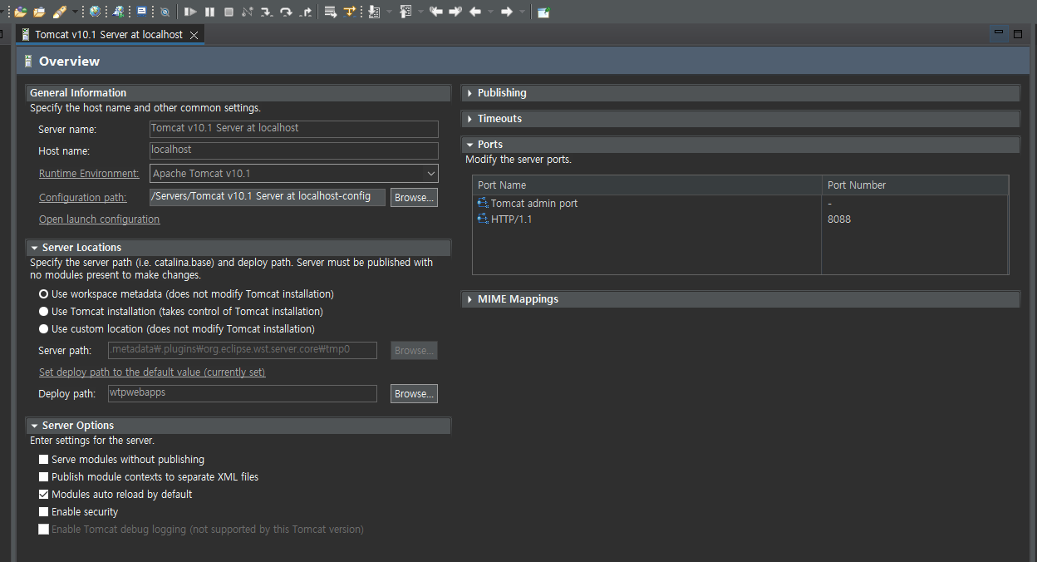Screen dimensions: 1037x562
Task: Check Enable security option
Action: click(x=44, y=512)
